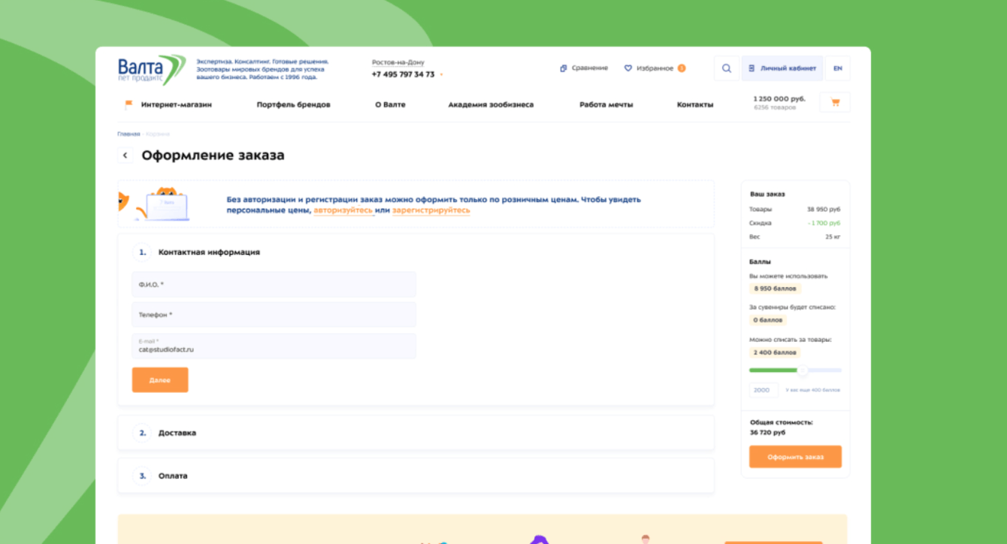Click the 8 950 баллов badge
Image resolution: width=1007 pixels, height=544 pixels.
[x=776, y=289]
